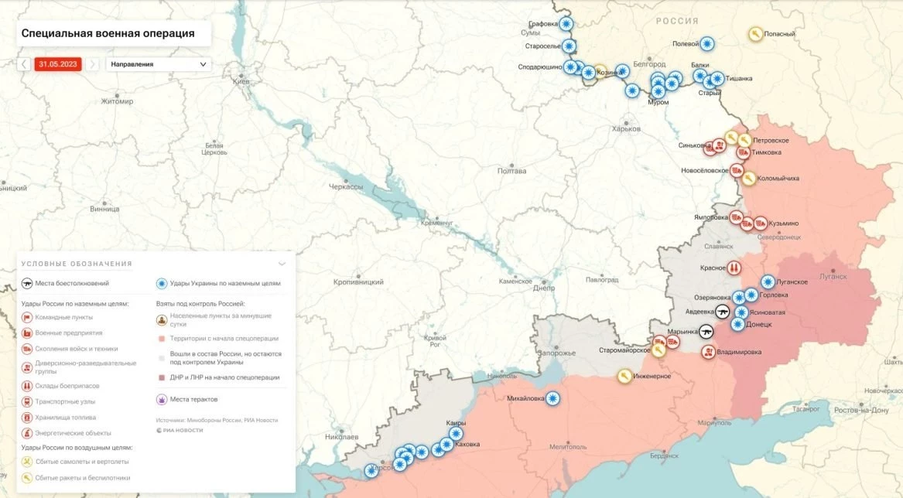
Task: Go to the next date with right arrow
Action: coord(94,64)
